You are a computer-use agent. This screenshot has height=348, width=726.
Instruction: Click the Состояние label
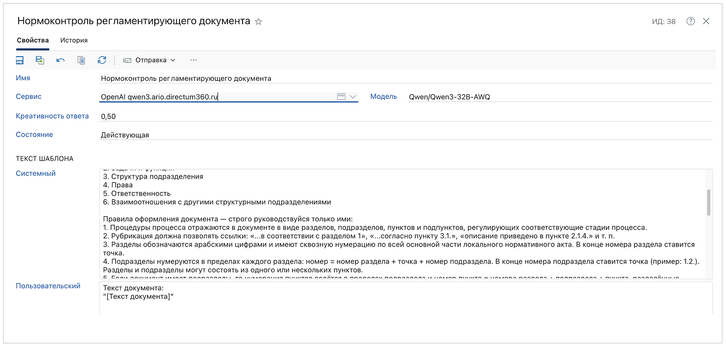[34, 134]
